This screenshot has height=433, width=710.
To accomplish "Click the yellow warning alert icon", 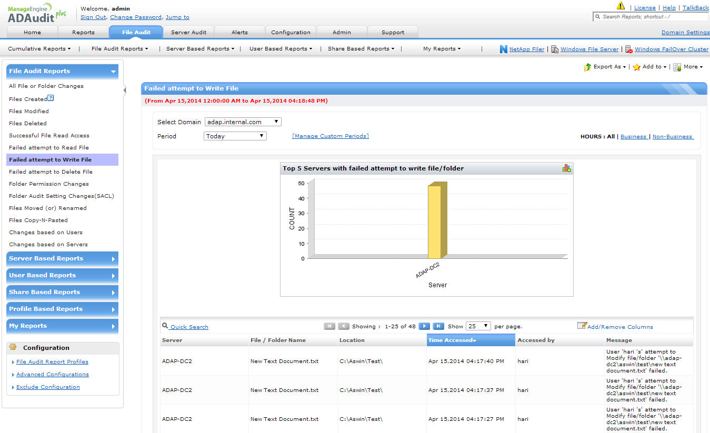I will (x=621, y=6).
